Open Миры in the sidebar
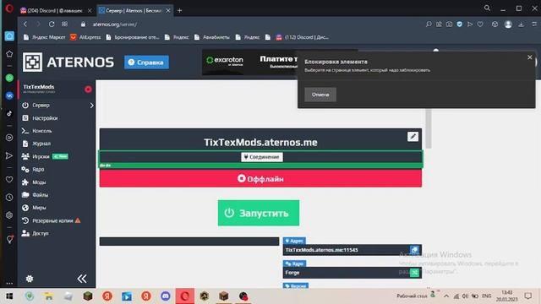 click(x=39, y=208)
